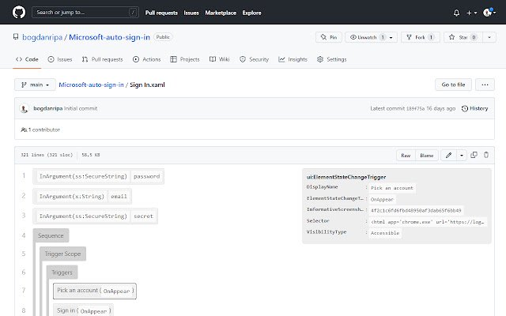The width and height of the screenshot is (506, 316).
Task: Open the Actions tab
Action: [146, 59]
